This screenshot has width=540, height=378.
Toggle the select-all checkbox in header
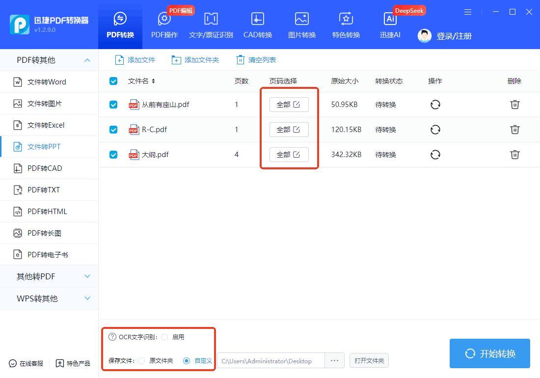pyautogui.click(x=113, y=81)
